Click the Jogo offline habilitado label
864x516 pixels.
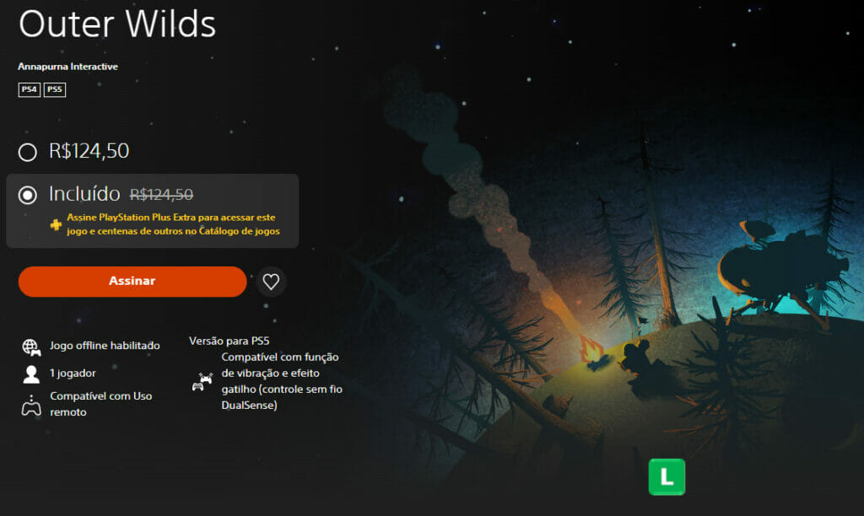[105, 346]
